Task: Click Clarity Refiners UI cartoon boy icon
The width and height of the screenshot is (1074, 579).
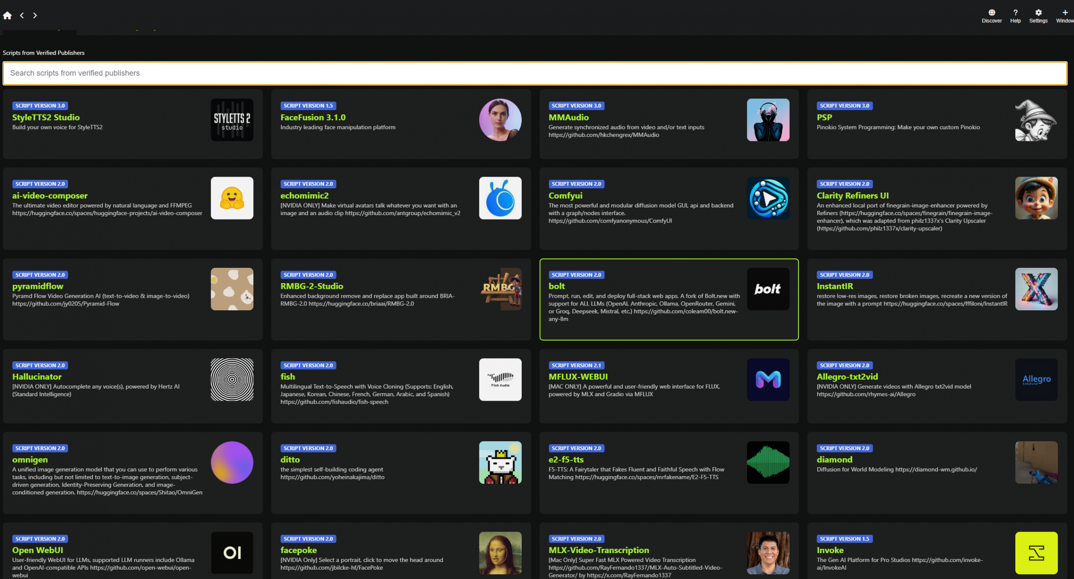Action: point(1036,198)
